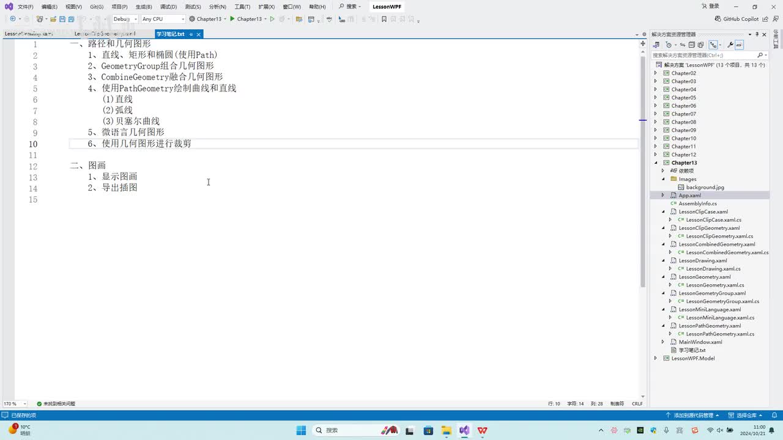
Task: Expand the App.xaml node
Action: coord(663,195)
